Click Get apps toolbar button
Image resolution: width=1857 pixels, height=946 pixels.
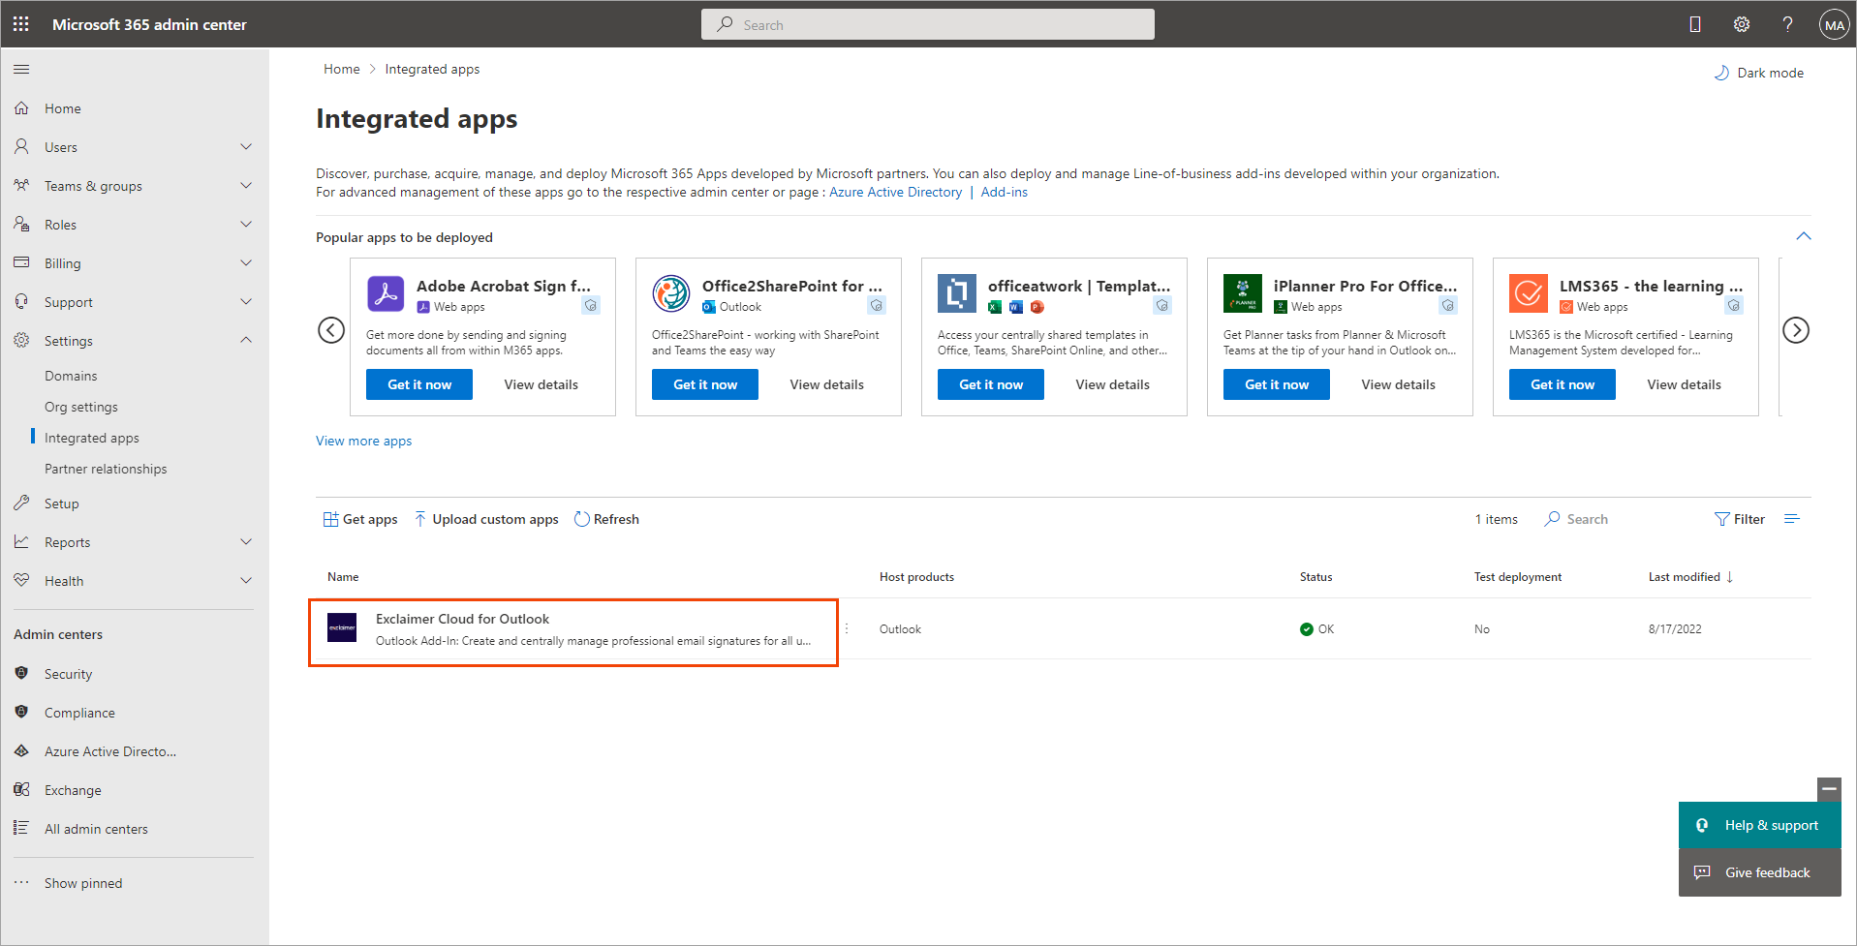[x=360, y=519]
